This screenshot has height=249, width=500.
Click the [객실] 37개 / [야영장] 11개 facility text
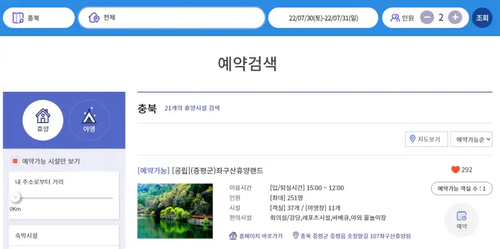pos(305,208)
